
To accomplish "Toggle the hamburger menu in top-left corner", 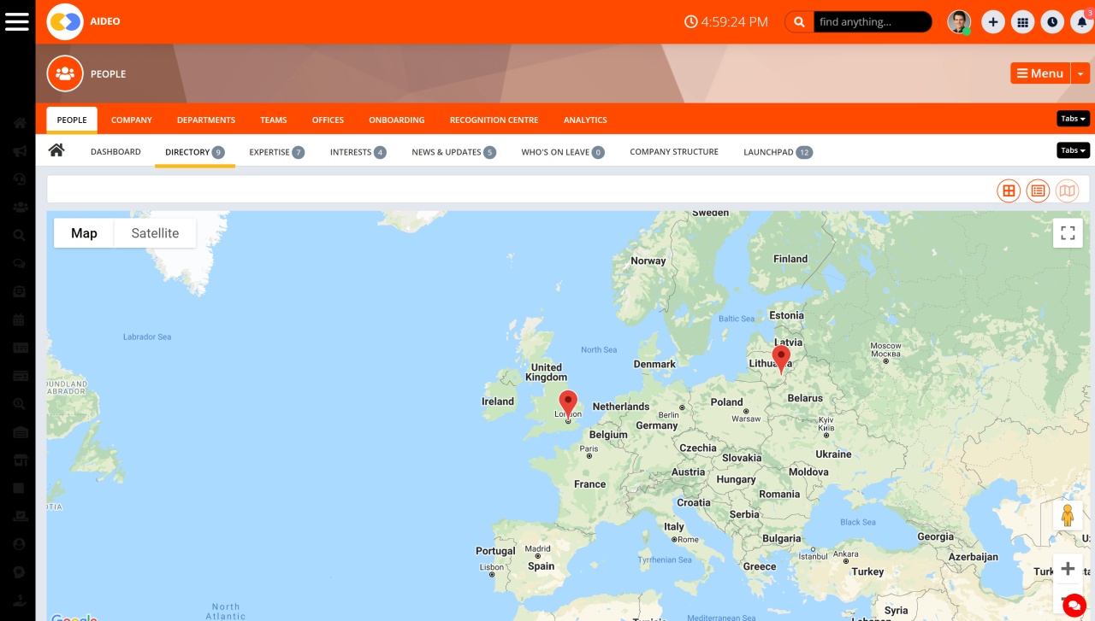I will coord(17,21).
